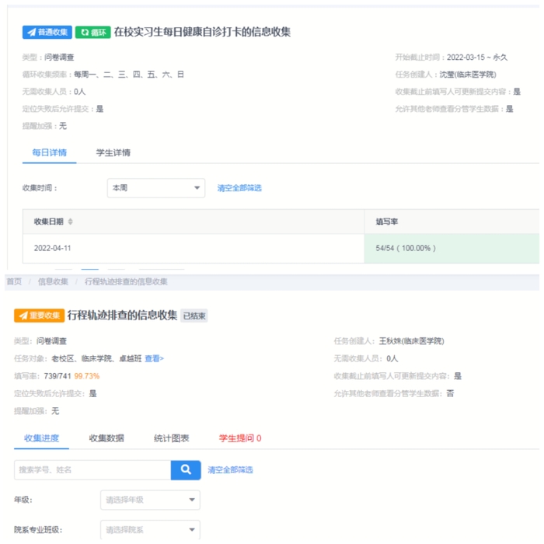544x544 pixels.
Task: Click the 已结束 status tag
Action: pos(194,316)
